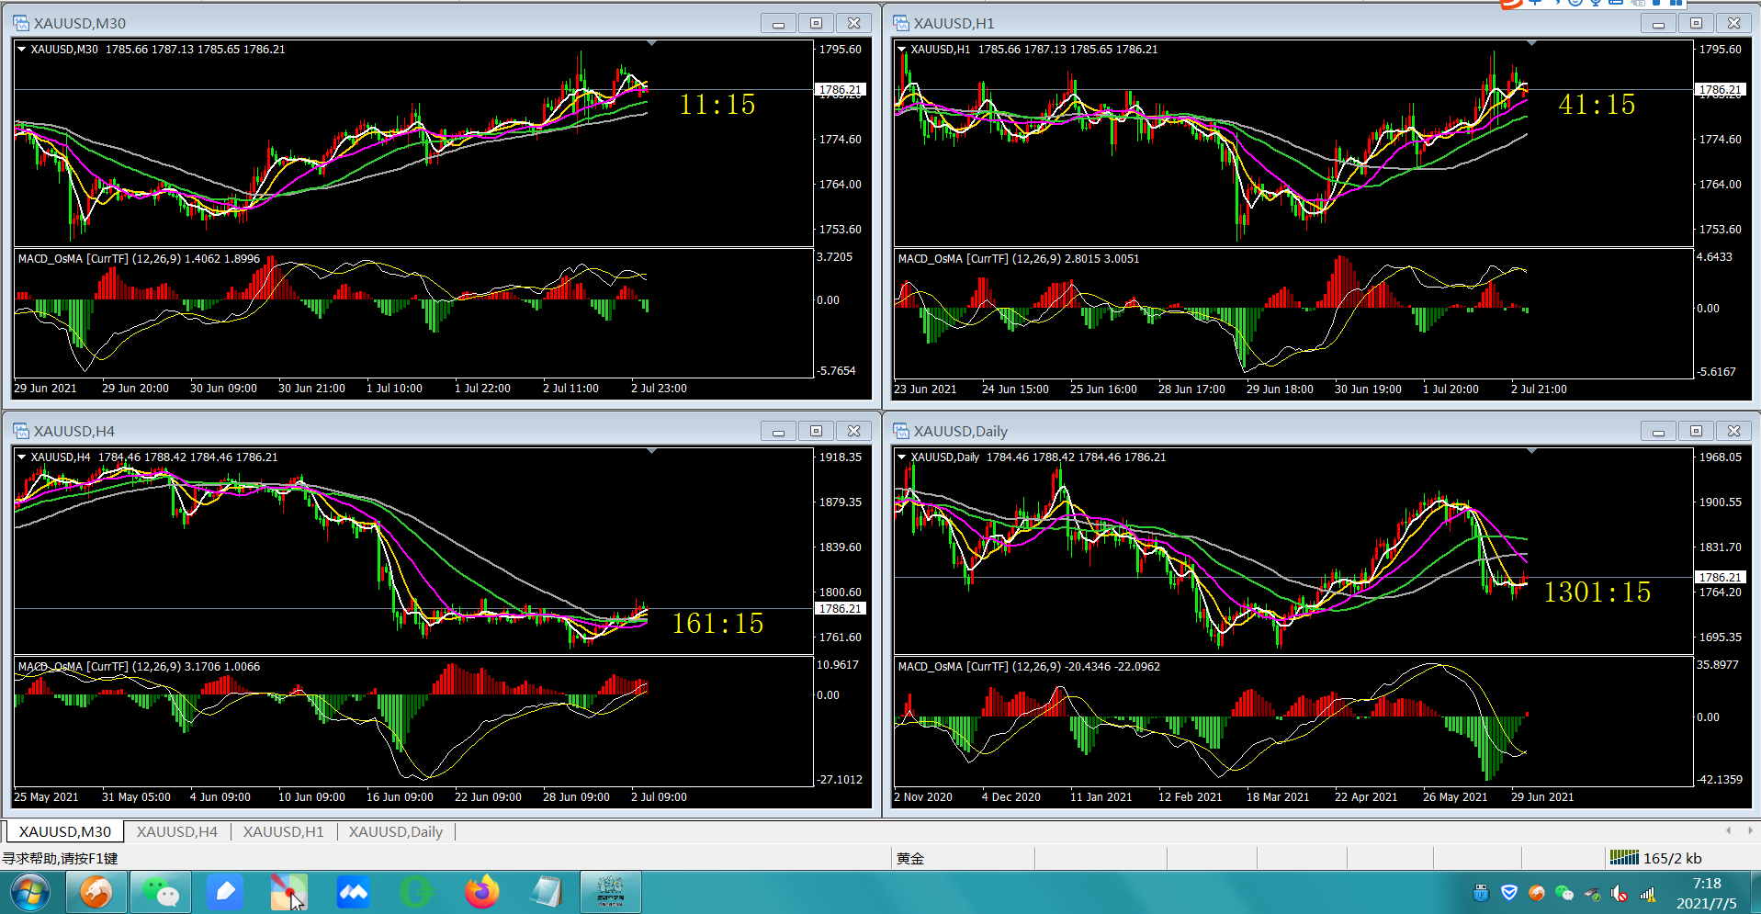Close the XAUUSD,M30 chart window
This screenshot has width=1761, height=914.
coord(853,23)
